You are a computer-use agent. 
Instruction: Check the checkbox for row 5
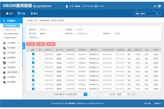28,71
